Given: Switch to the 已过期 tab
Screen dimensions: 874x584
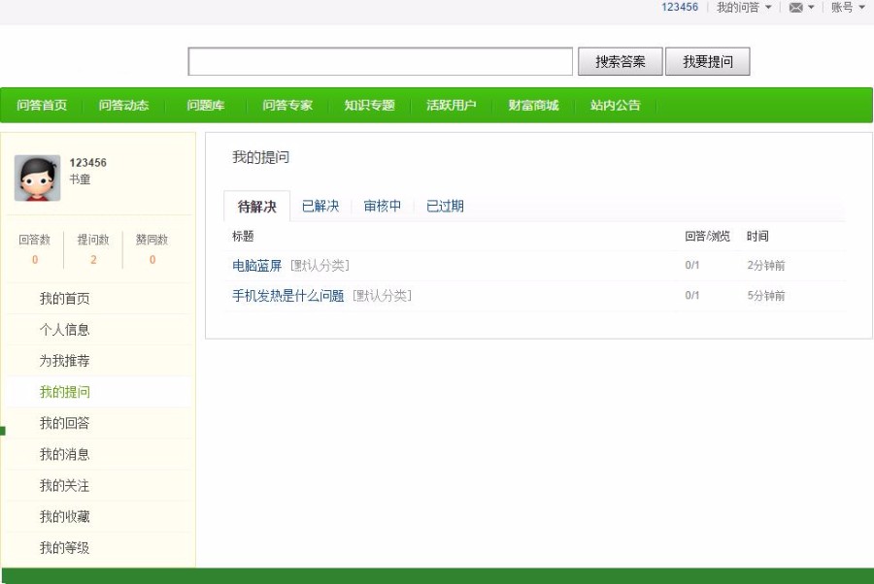Looking at the screenshot, I should [x=447, y=207].
